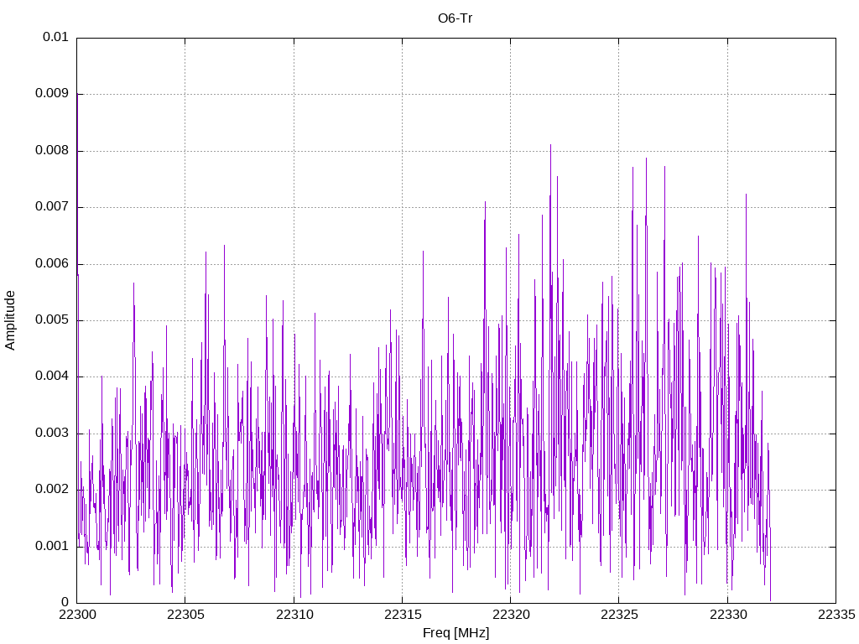859x644 pixels.
Task: Click y-axis tick label 0.007
Action: pyautogui.click(x=52, y=207)
